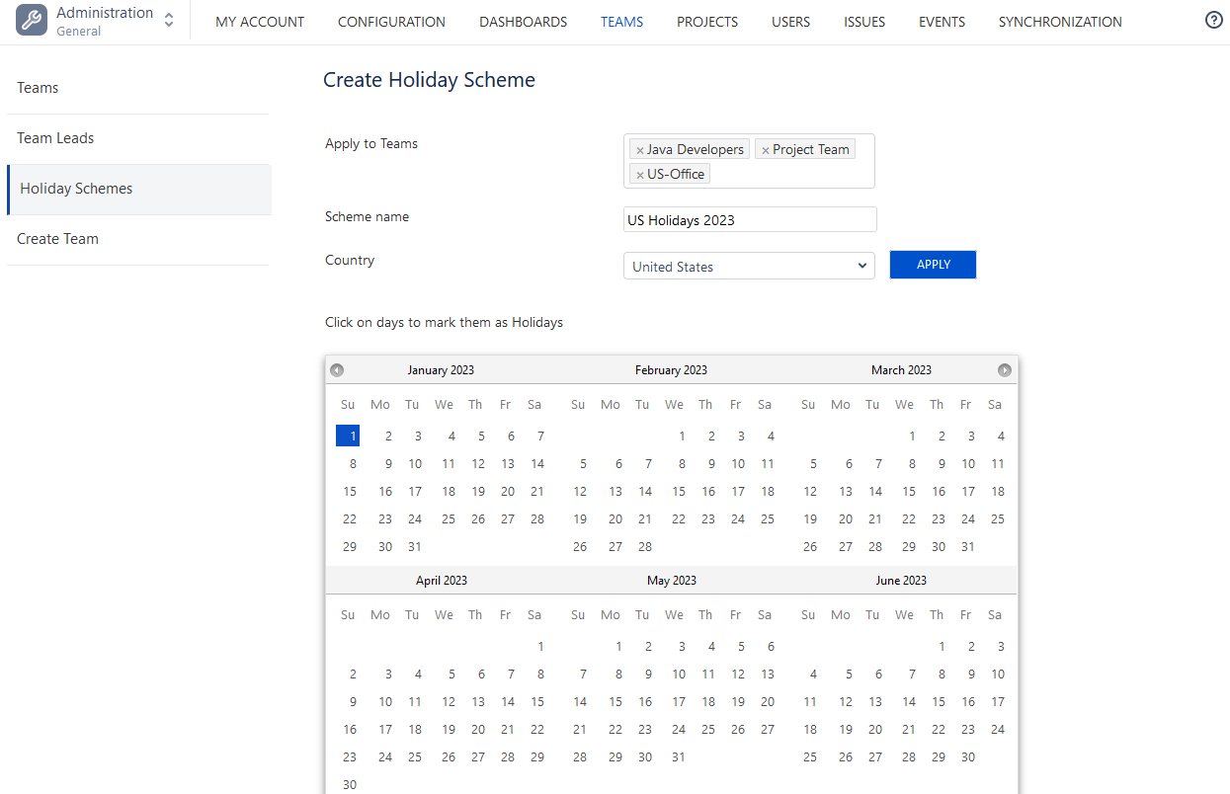Screen dimensions: 1230x794
Task: Mark June 19 as holiday
Action: click(846, 729)
